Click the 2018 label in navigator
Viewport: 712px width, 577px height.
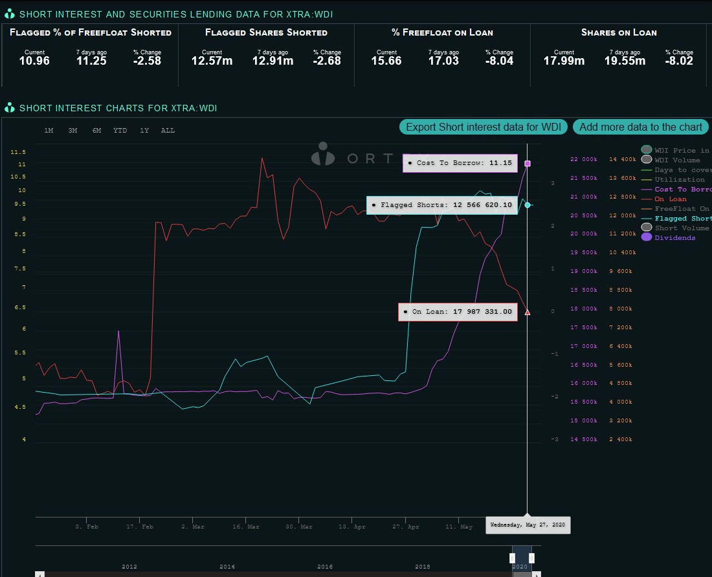click(x=422, y=567)
